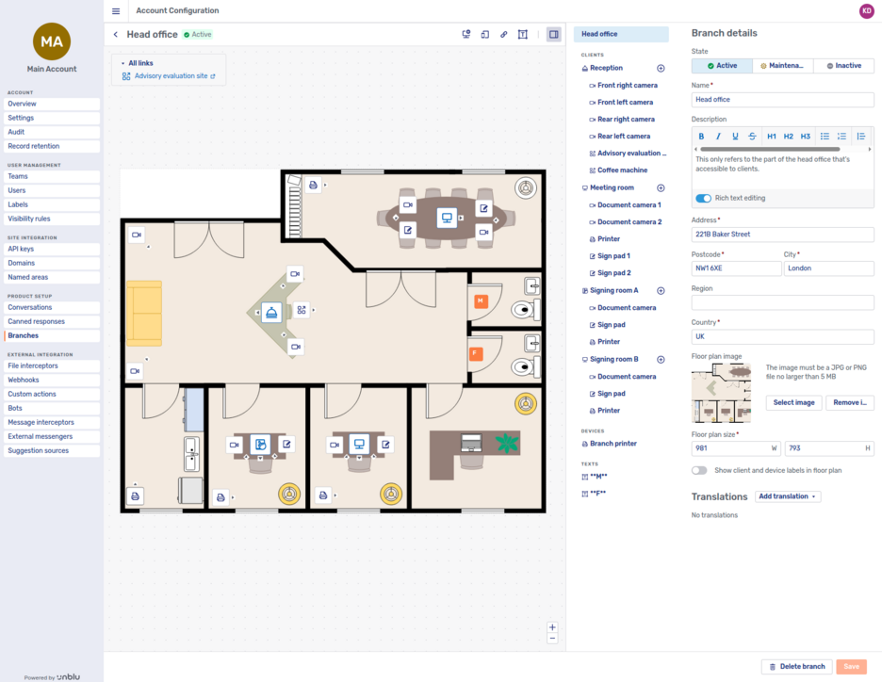Set branch state to Inactive
882x682 pixels.
pos(843,66)
